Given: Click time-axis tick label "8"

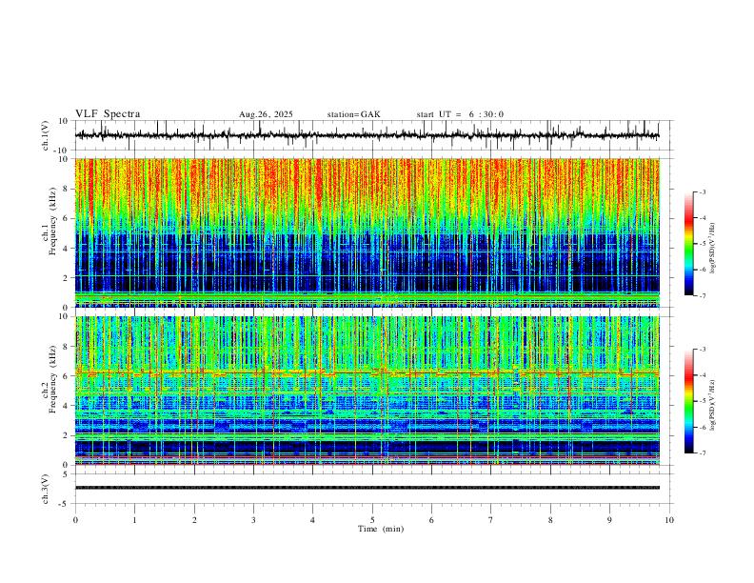Looking at the screenshot, I should coord(550,520).
